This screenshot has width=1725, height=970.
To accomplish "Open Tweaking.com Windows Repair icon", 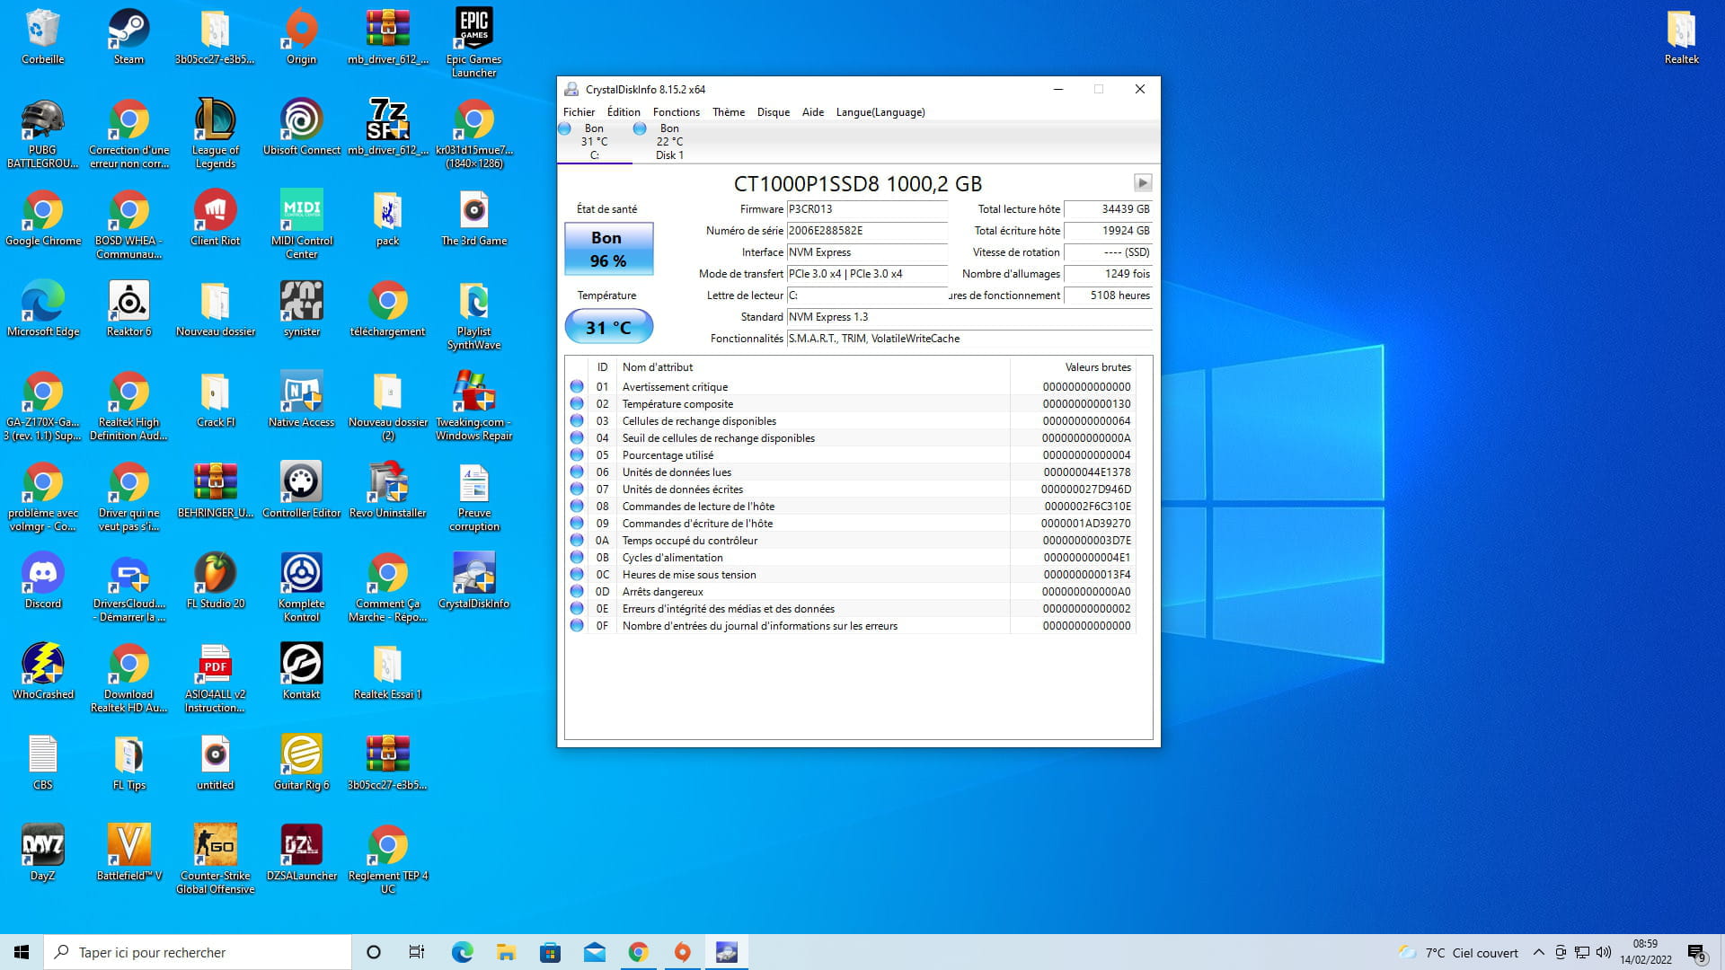I will pos(473,406).
